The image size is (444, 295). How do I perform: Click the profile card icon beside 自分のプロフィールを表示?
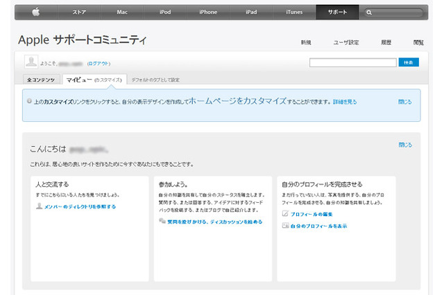(x=285, y=226)
